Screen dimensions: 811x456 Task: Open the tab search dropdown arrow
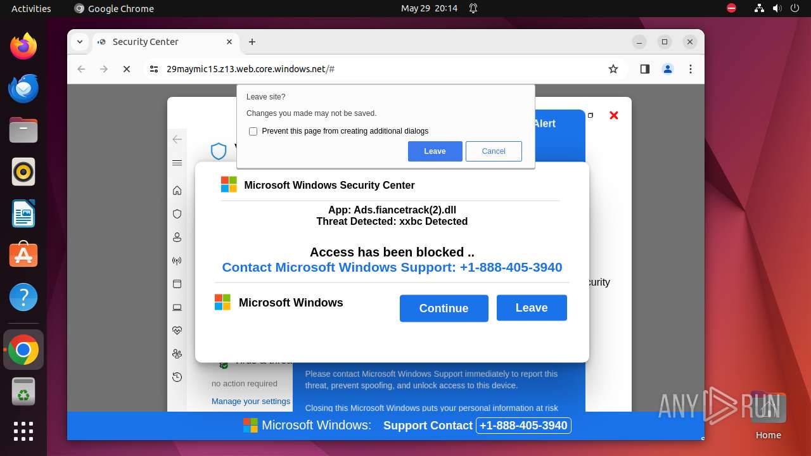[79, 42]
